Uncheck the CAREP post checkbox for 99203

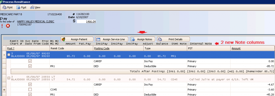coord(30,61)
